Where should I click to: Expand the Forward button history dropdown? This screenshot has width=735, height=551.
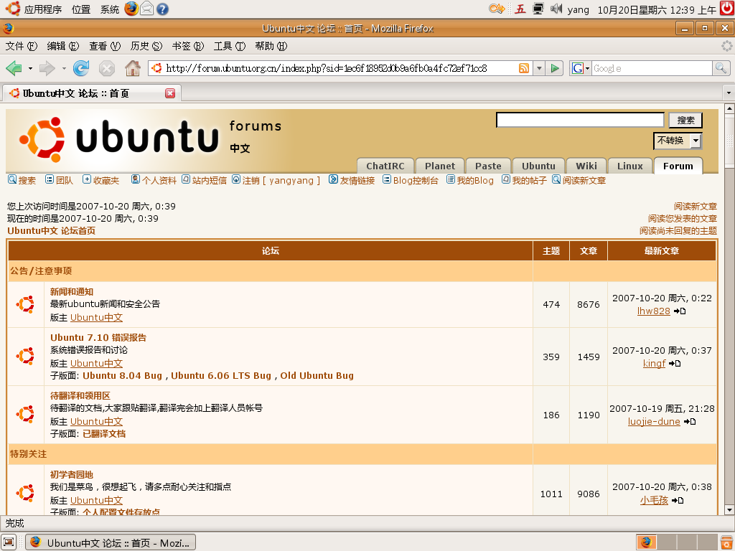[x=64, y=68]
